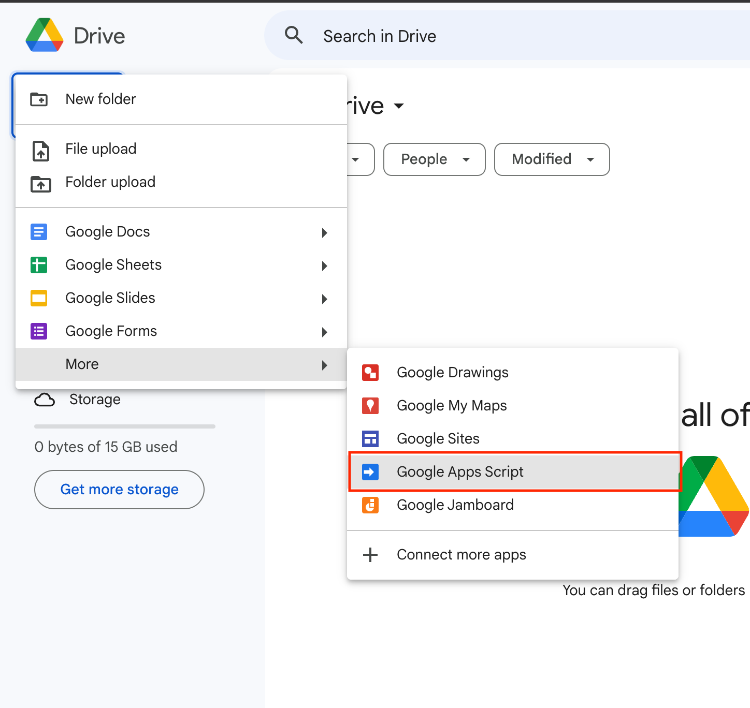The width and height of the screenshot is (750, 708).
Task: Select Google My Maps from submenu
Action: coord(513,406)
